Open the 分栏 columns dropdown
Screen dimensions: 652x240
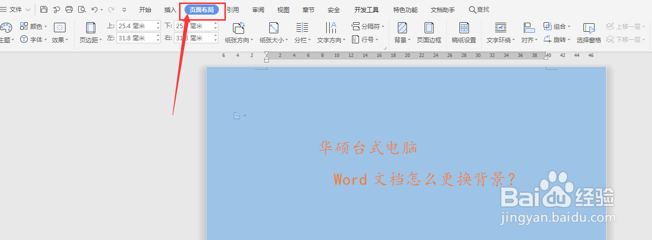(x=303, y=33)
